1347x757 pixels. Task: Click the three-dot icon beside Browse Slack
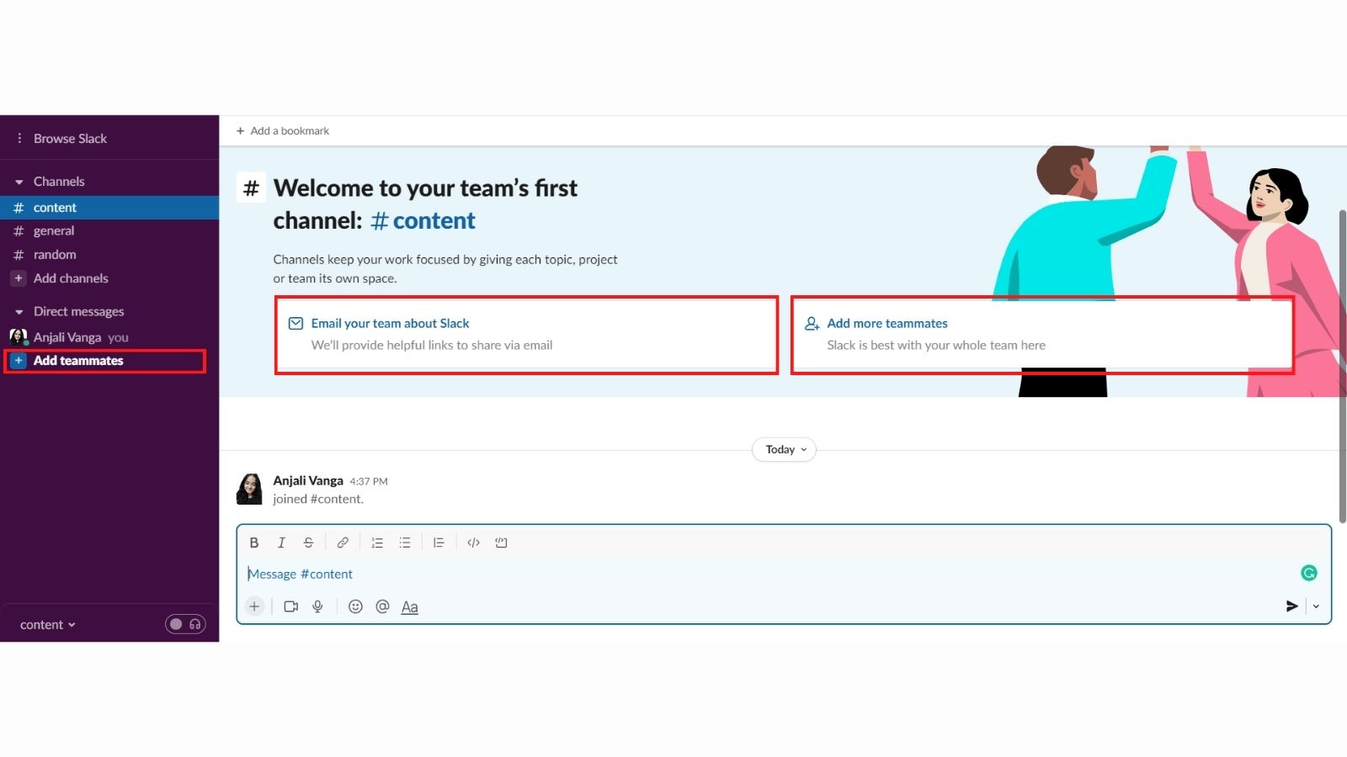tap(19, 138)
